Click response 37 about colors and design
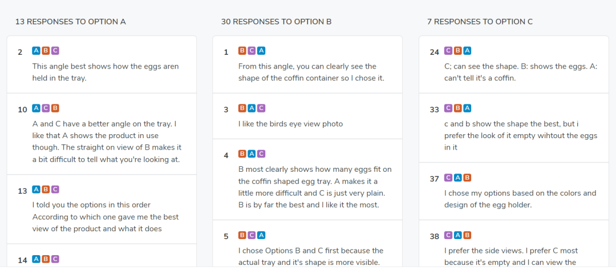Viewport: 616px width, 270px height. [514, 191]
